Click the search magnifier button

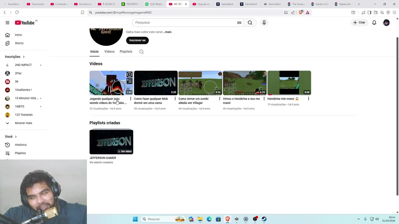coord(250,23)
